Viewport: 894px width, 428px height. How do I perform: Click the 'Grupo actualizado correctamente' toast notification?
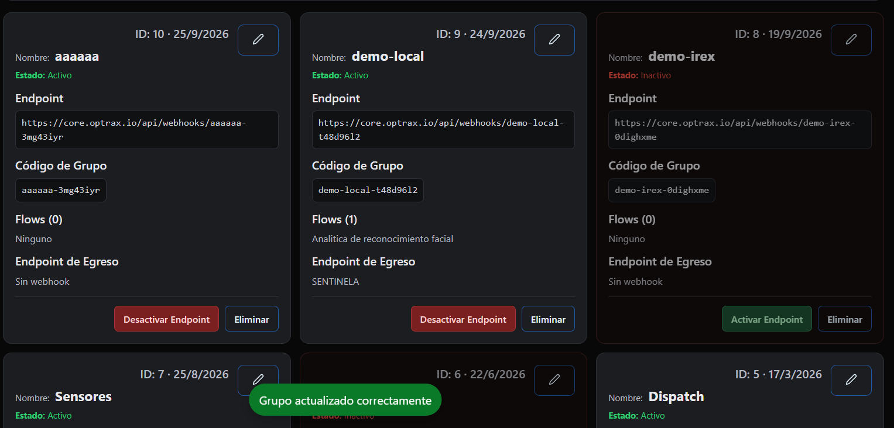click(x=345, y=400)
